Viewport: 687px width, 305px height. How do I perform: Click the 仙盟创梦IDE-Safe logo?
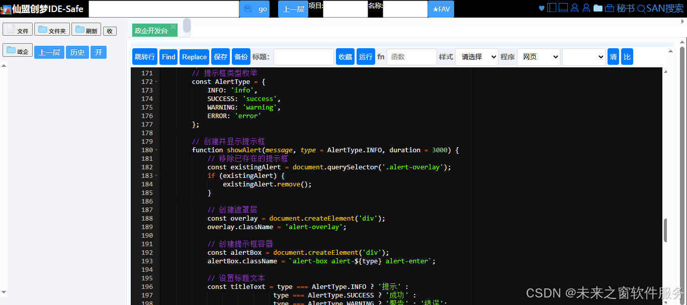point(42,9)
